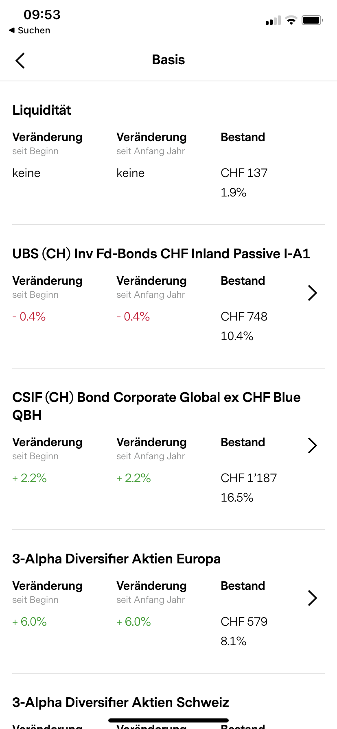Open CSIF Bond Corporate Global chevron
The image size is (337, 729).
click(312, 445)
